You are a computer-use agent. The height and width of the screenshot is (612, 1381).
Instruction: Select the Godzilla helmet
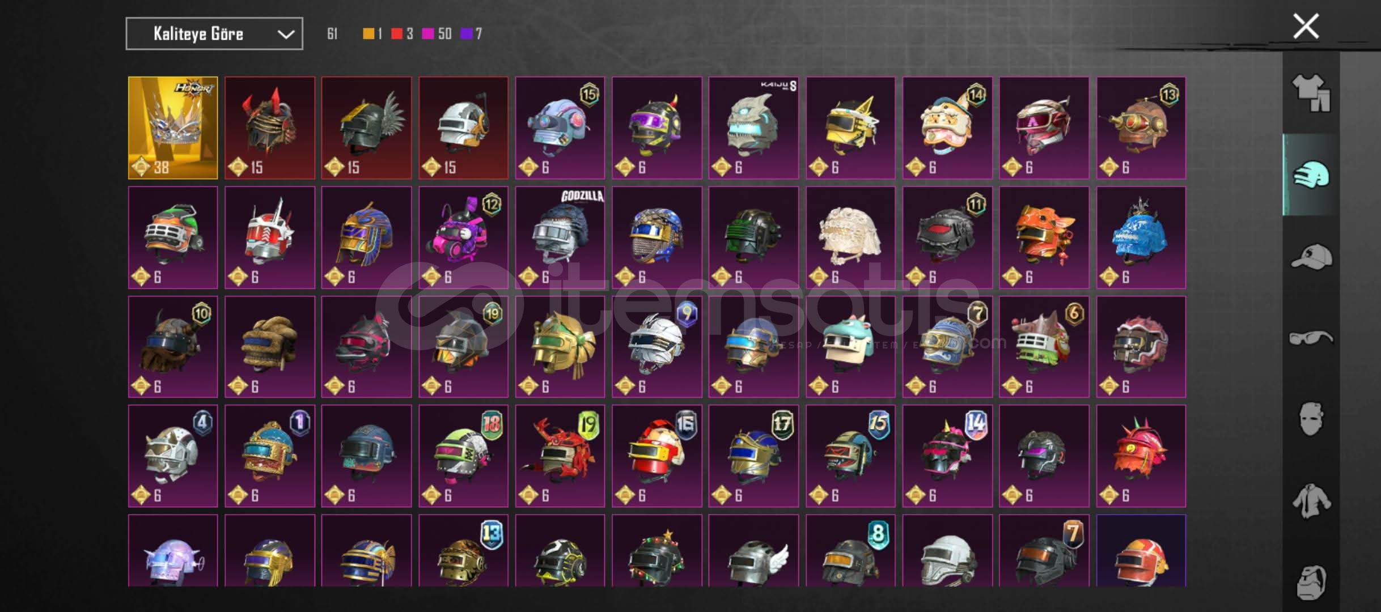(x=560, y=237)
